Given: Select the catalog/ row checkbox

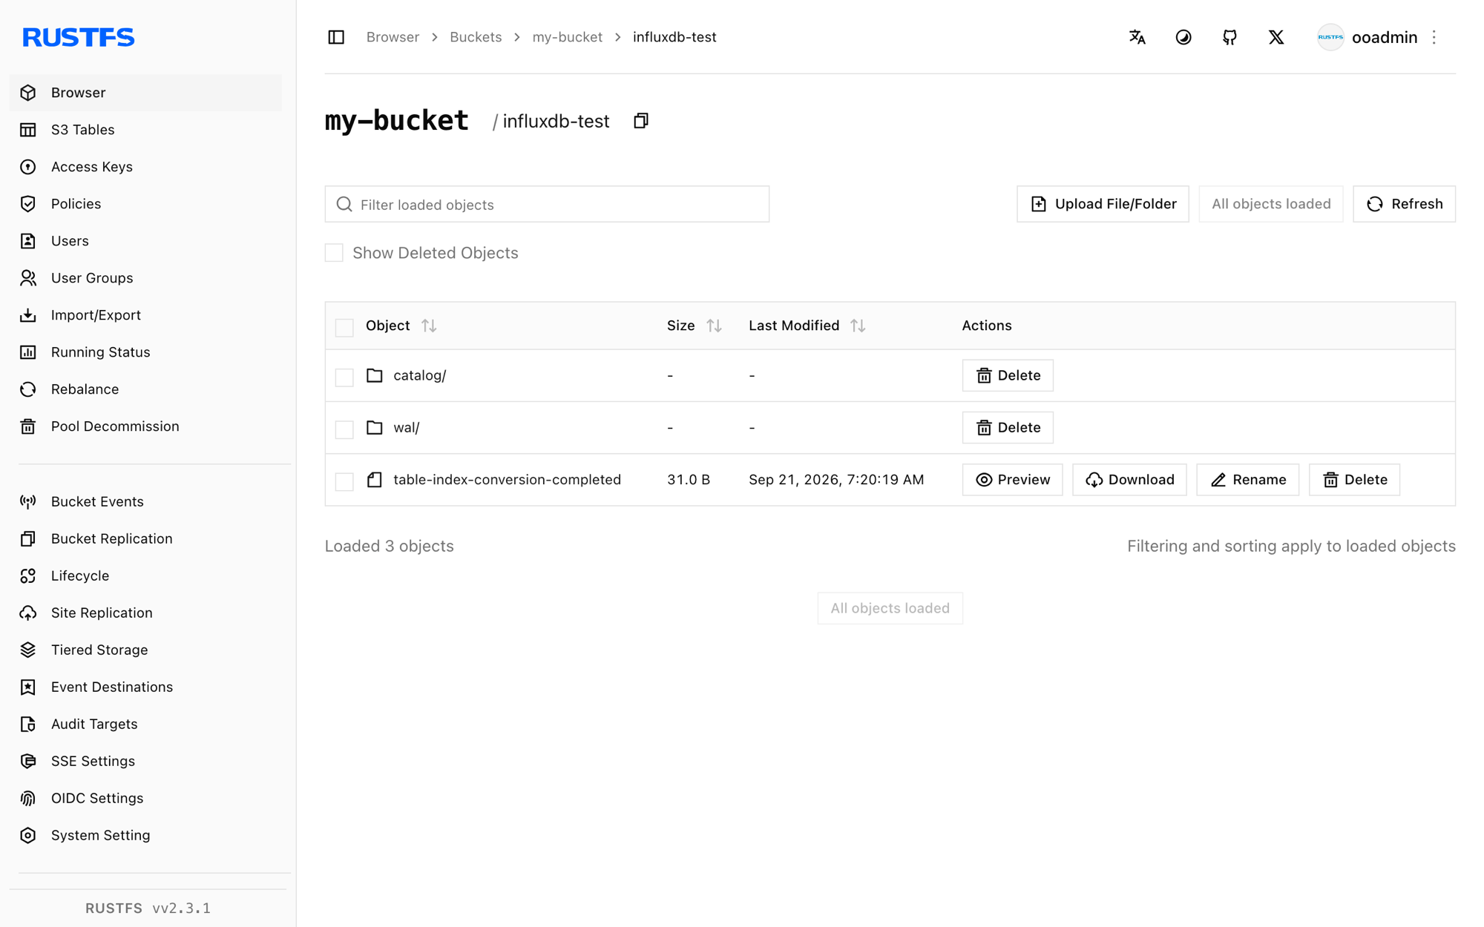Looking at the screenshot, I should [x=344, y=377].
